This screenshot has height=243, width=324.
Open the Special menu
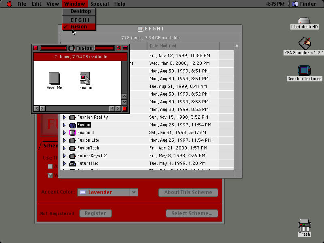tap(100, 4)
